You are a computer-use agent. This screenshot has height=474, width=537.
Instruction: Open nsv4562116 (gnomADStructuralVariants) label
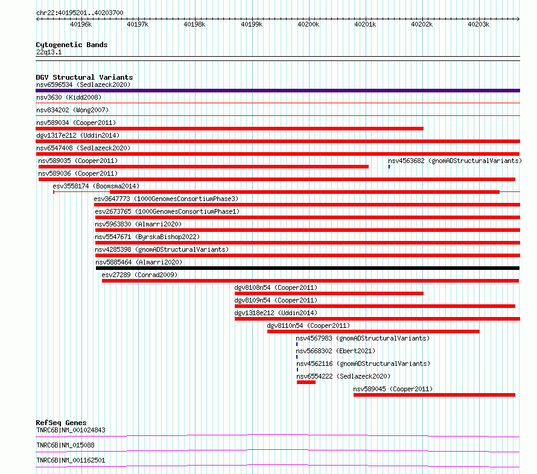click(x=363, y=364)
